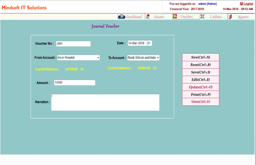Click the 35400.00 Dr balance value
This screenshot has width=256, height=165.
pos(147,68)
